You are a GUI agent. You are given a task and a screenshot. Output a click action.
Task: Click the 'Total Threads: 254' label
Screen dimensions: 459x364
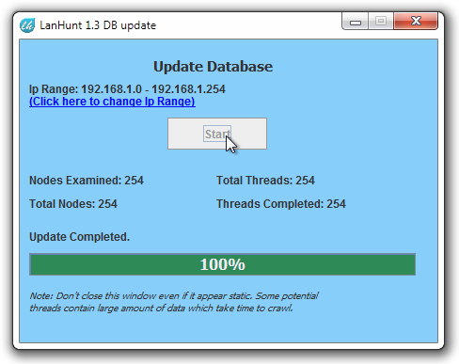[x=265, y=181]
